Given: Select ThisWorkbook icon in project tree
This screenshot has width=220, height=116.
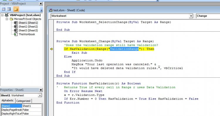Looking at the screenshot, I should 16,34.
